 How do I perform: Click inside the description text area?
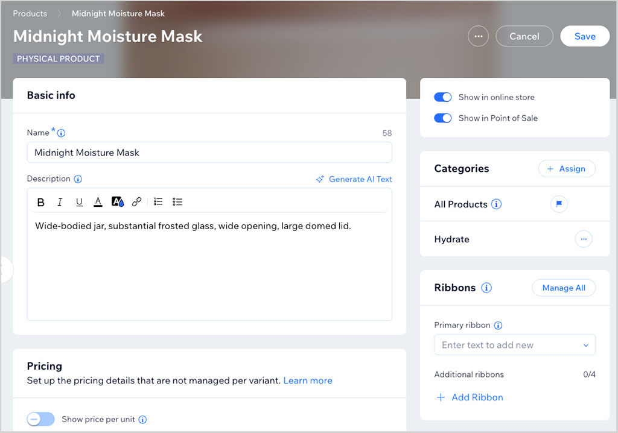click(209, 268)
